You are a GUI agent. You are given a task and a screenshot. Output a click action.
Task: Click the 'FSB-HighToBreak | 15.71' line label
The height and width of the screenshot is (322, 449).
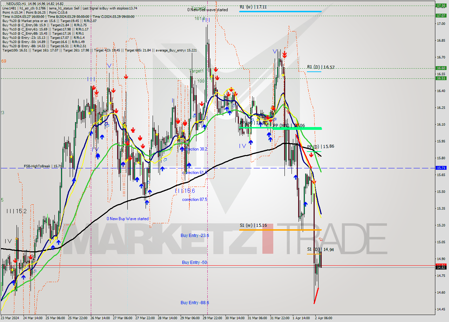tap(43, 166)
